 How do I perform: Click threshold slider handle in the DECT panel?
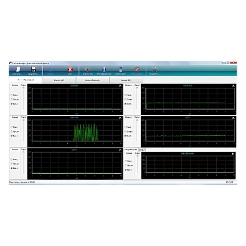click(137, 120)
